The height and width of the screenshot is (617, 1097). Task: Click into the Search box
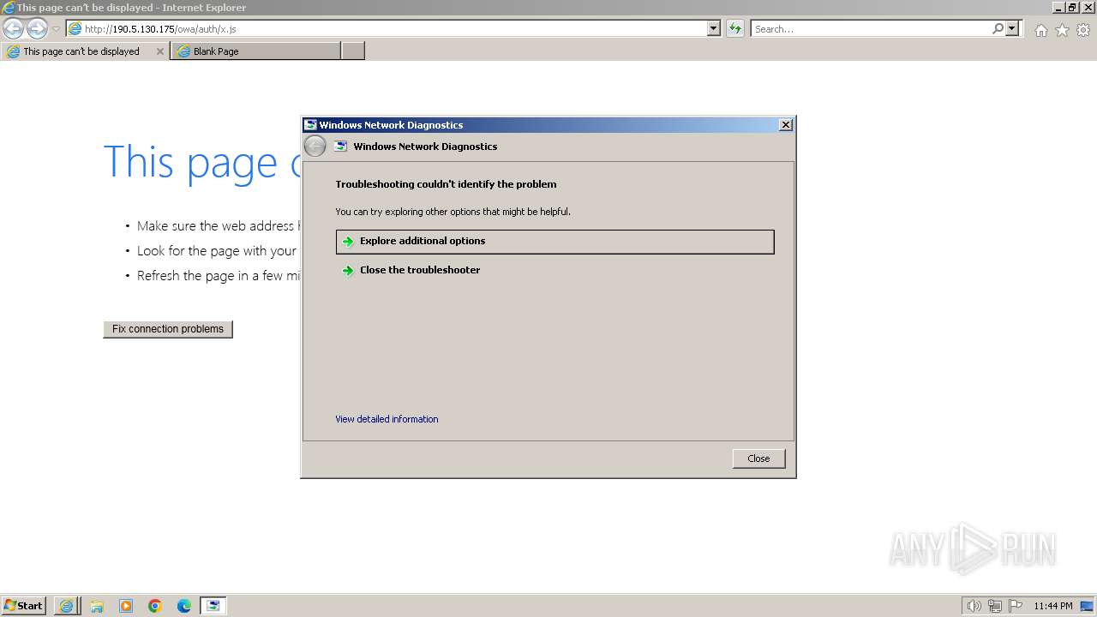(x=871, y=29)
